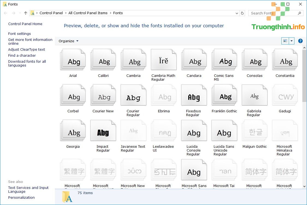307x205 pixels.
Task: Select the Impact Regular font icon
Action: (103, 131)
